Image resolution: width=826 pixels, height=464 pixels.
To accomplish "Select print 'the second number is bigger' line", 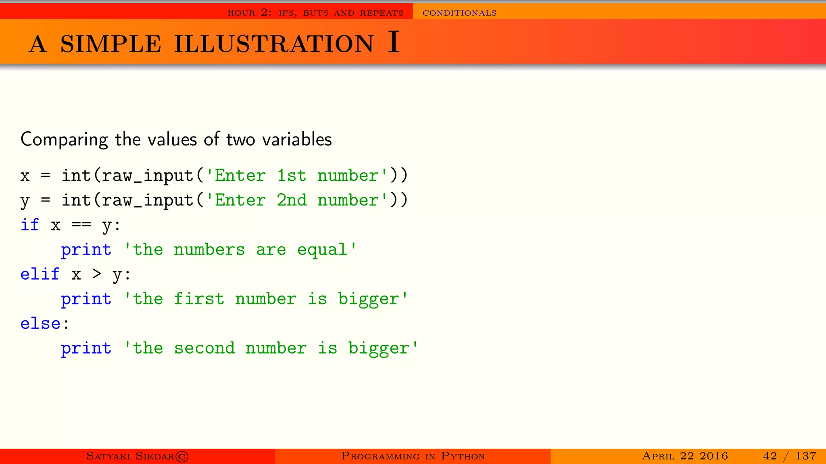I will tap(240, 348).
